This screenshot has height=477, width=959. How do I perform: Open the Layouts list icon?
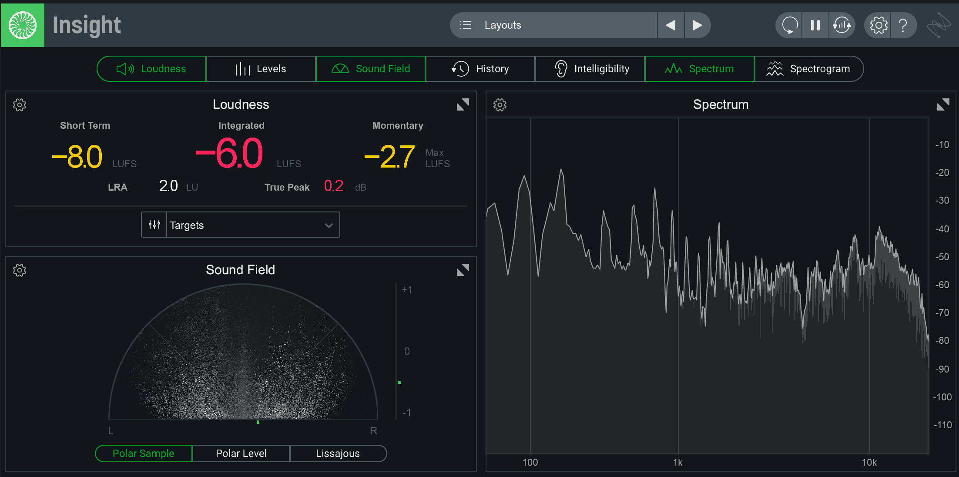pos(466,25)
